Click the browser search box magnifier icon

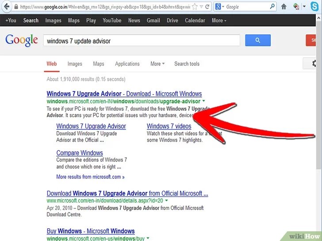click(272, 6)
